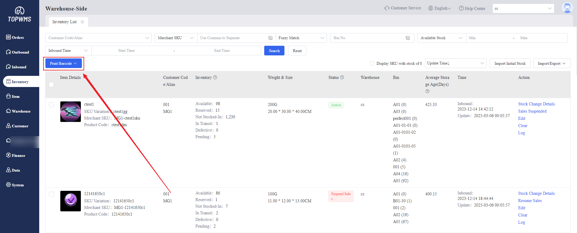Select the checkbox for item ctest1
The height and width of the screenshot is (233, 577).
click(x=51, y=105)
